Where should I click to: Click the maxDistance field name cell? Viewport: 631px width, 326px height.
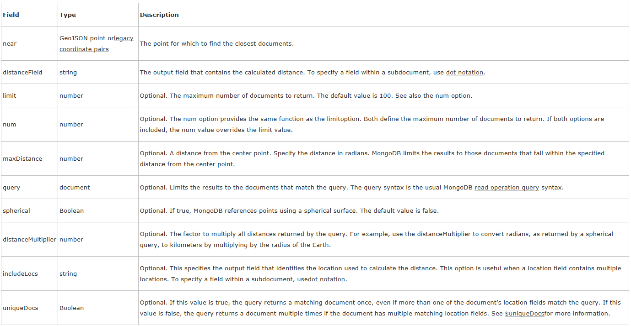[29, 158]
